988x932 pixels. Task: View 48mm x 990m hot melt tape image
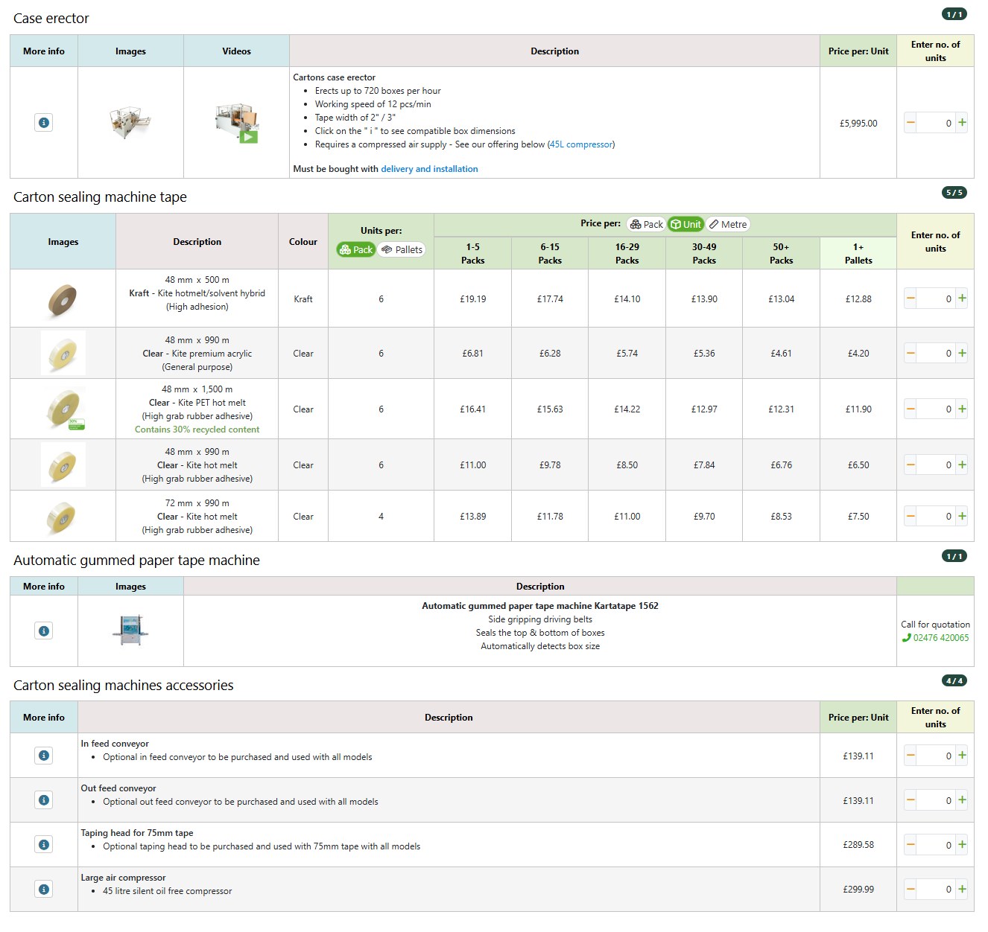(x=63, y=465)
